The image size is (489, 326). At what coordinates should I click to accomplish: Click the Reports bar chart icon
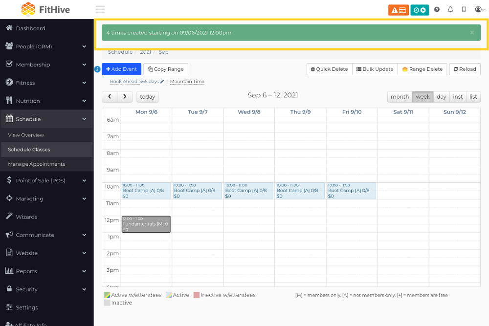click(9, 270)
